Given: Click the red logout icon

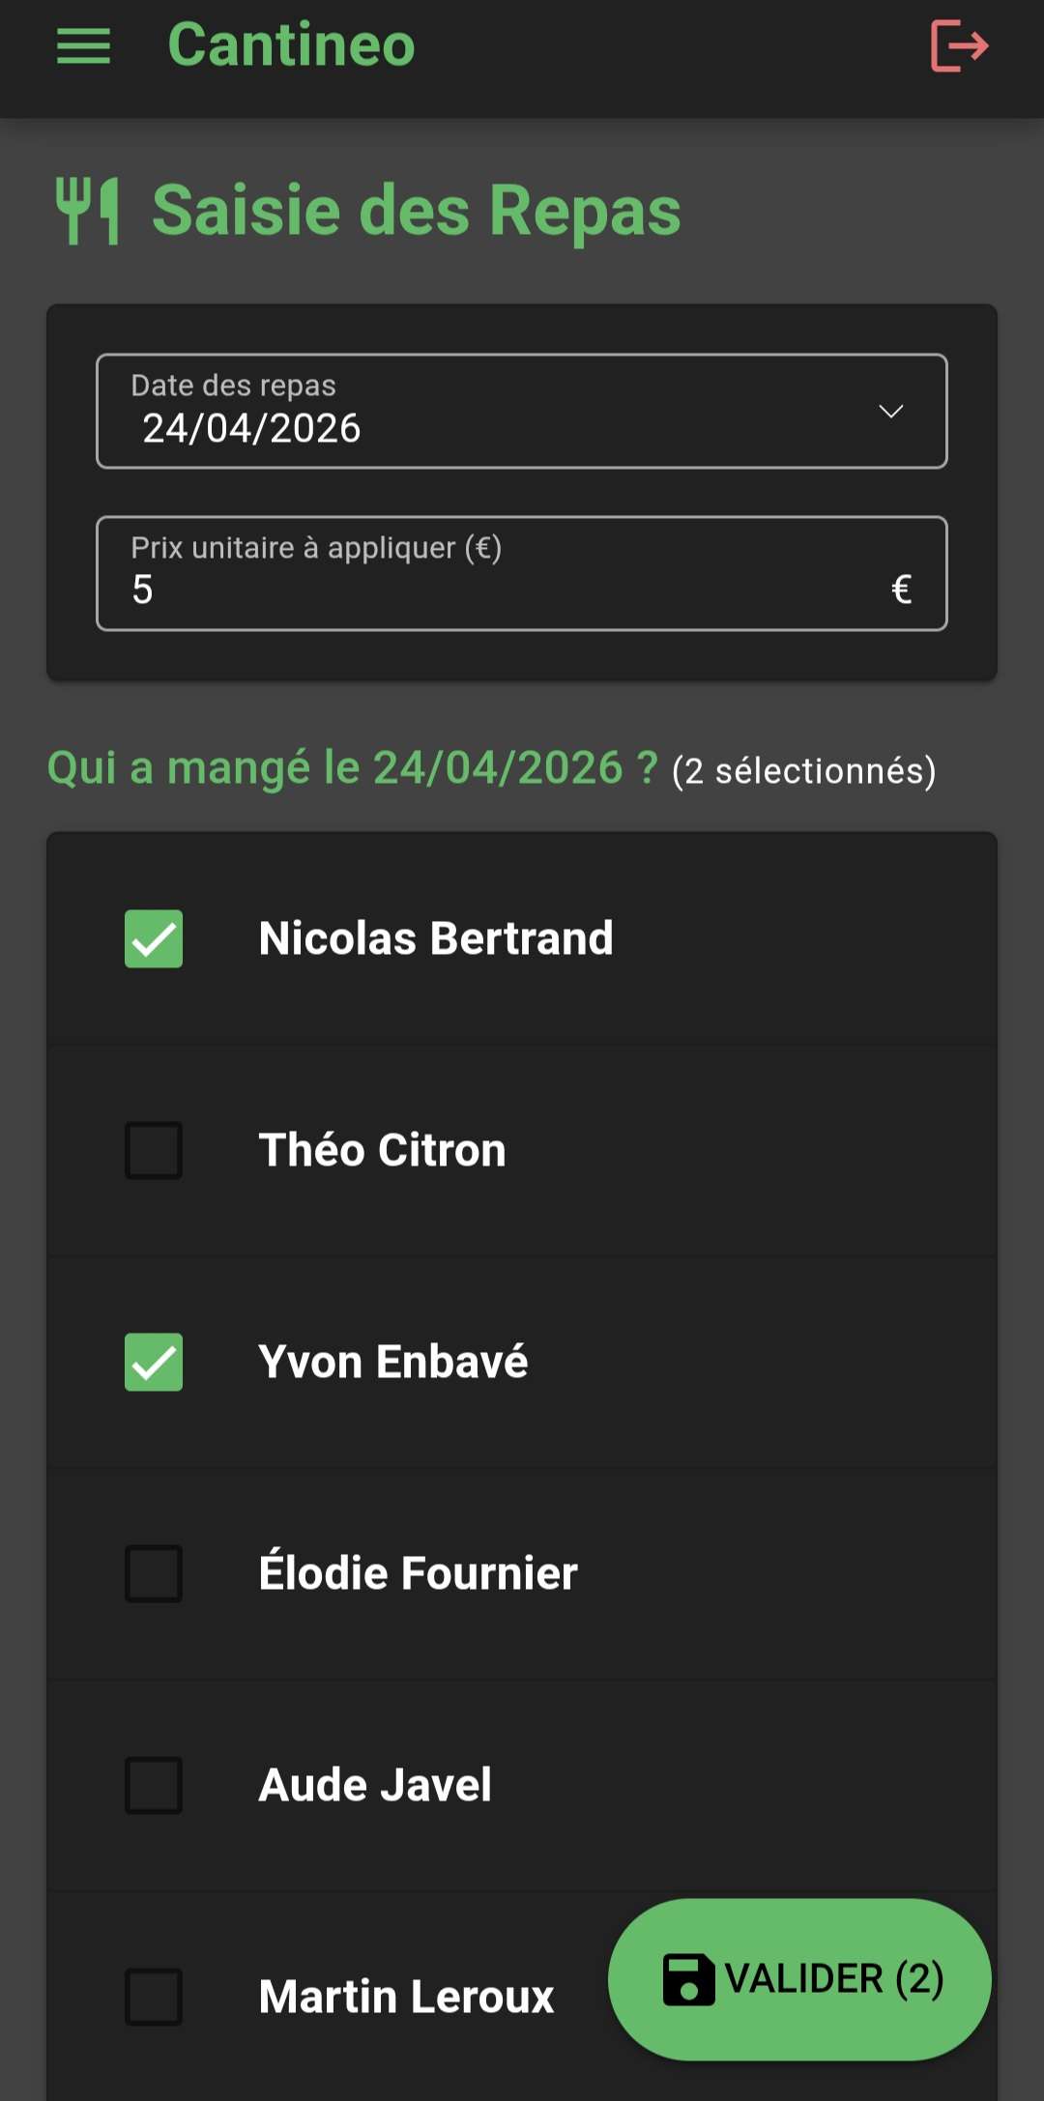Looking at the screenshot, I should [959, 45].
